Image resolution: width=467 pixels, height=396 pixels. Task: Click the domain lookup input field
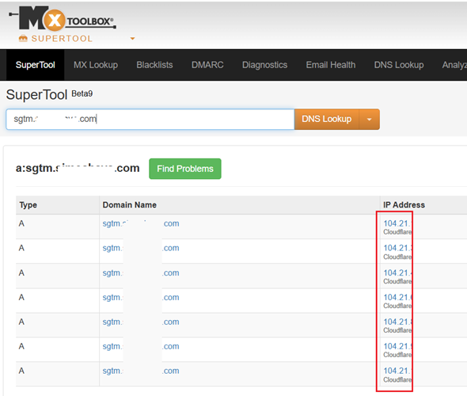click(x=150, y=119)
